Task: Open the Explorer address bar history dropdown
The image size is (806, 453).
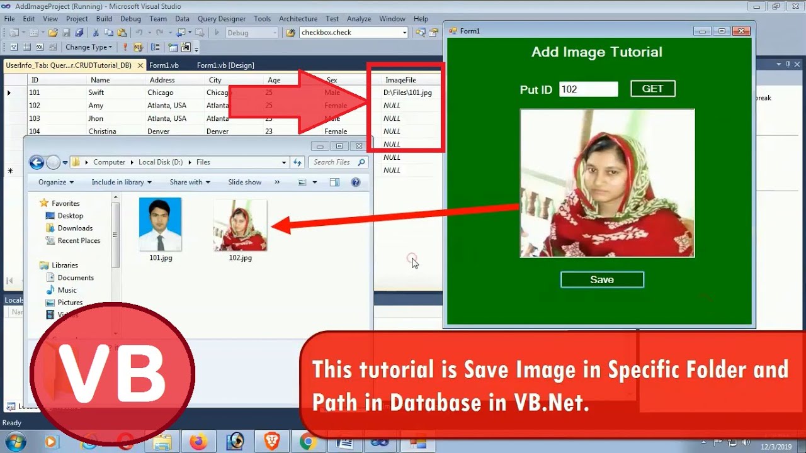Action: (284, 162)
